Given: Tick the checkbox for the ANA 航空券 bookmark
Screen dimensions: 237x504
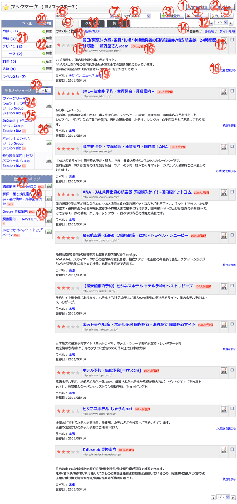Looking at the screenshot, I should [232, 145].
